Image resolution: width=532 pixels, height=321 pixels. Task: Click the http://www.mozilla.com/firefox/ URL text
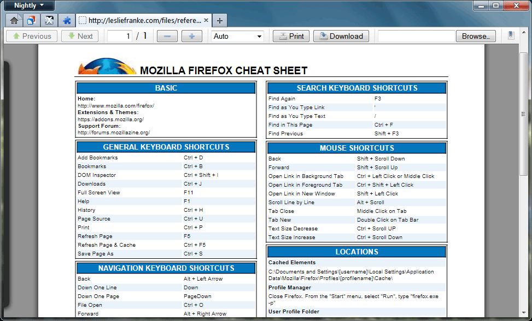click(116, 106)
